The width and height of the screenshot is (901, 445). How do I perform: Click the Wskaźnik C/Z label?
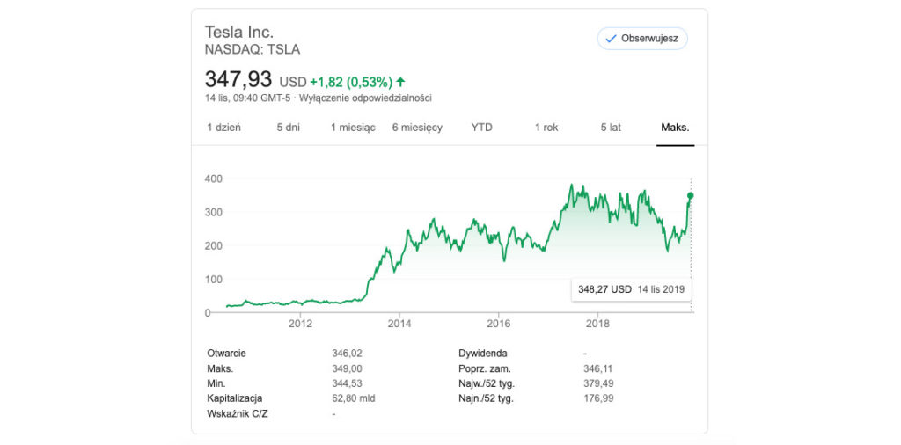pyautogui.click(x=238, y=413)
